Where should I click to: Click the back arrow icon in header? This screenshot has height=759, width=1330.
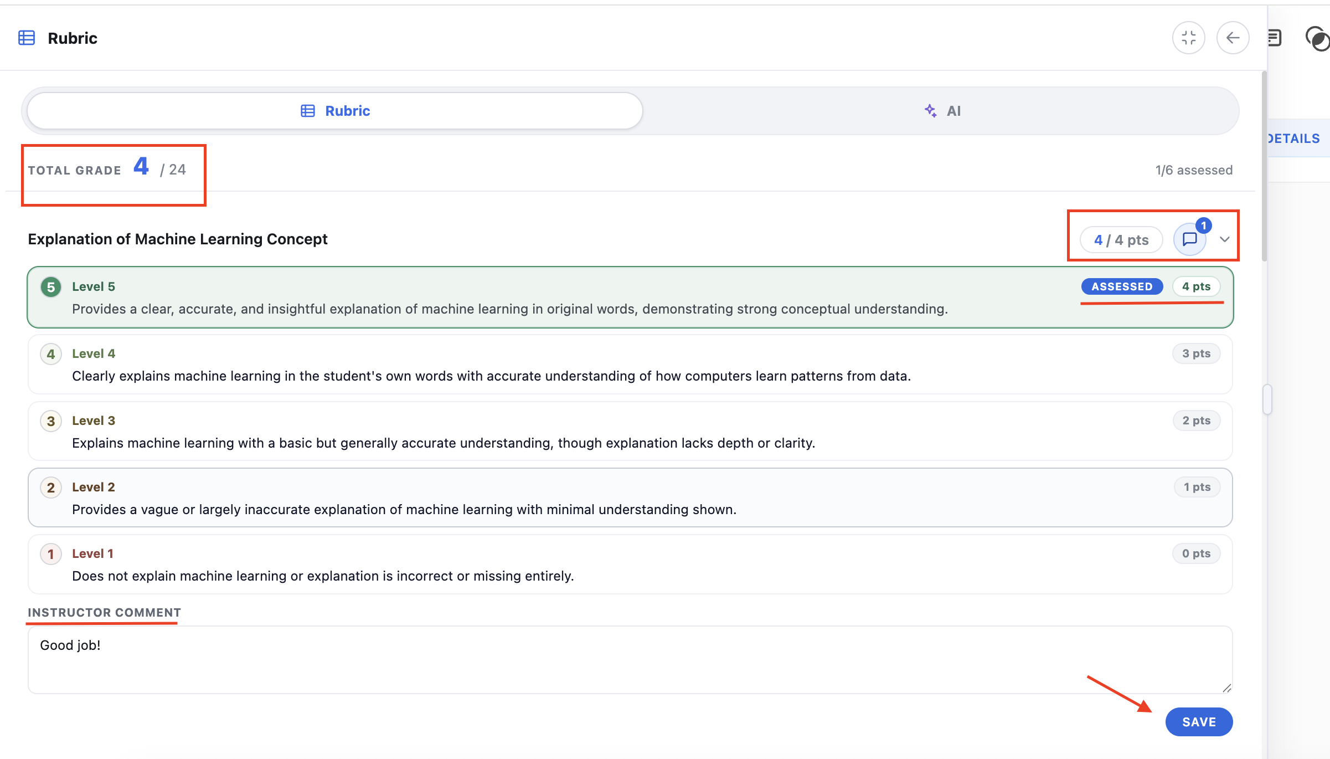[x=1233, y=38]
